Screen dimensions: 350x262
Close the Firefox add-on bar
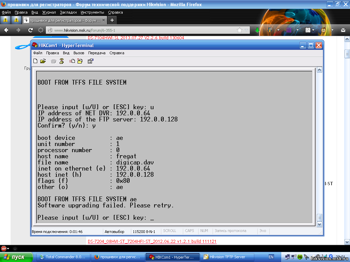(15, 249)
